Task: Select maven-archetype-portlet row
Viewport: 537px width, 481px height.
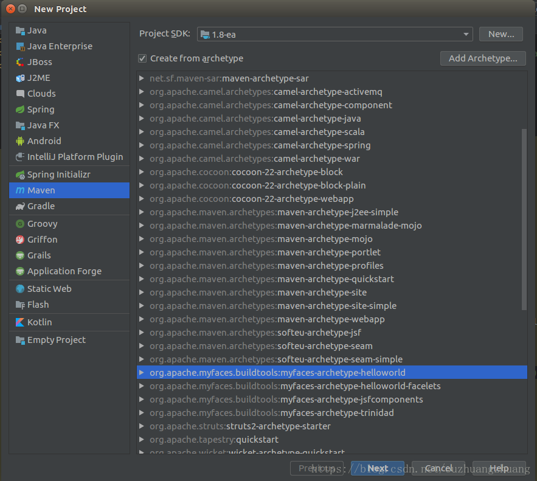Action: coord(332,252)
